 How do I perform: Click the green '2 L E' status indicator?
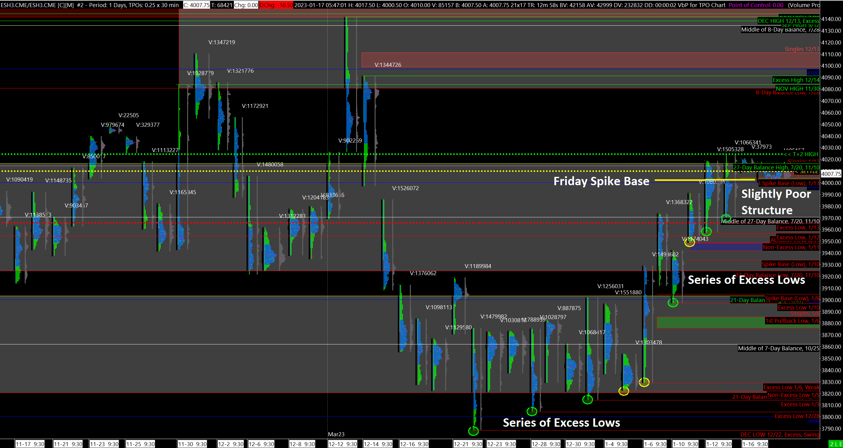(836, 444)
